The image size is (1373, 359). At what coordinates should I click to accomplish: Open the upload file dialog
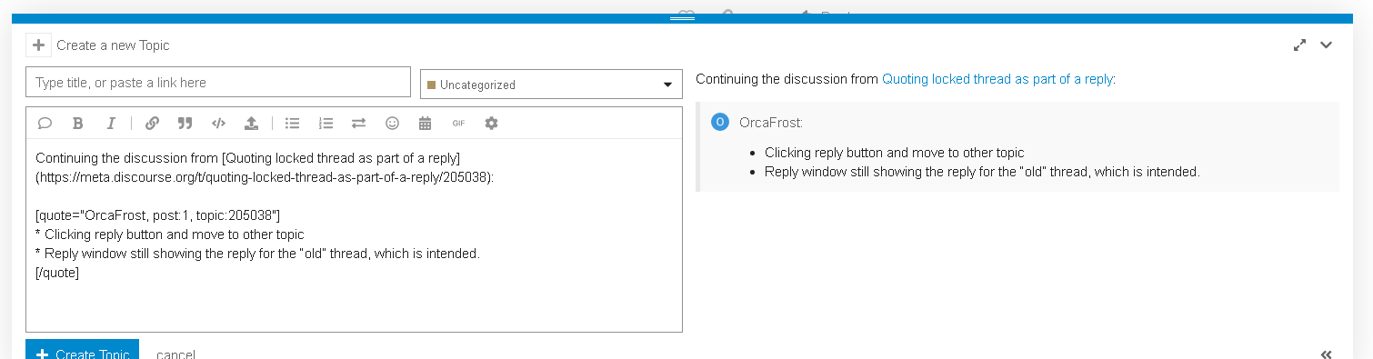pos(252,123)
